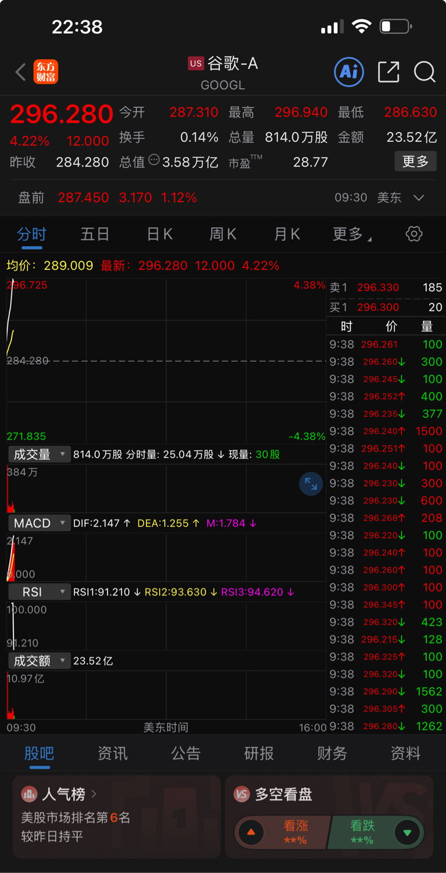Tap 美股市场排名第6名 text
This screenshot has height=873, width=446.
pyautogui.click(x=75, y=818)
